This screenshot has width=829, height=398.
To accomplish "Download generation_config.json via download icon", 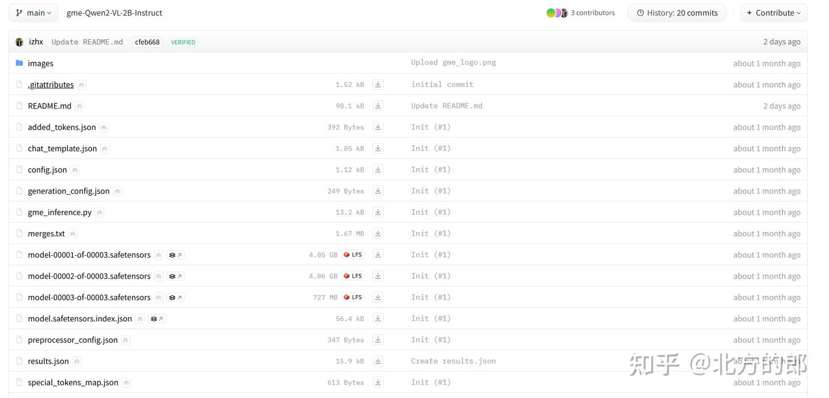I will pos(378,191).
